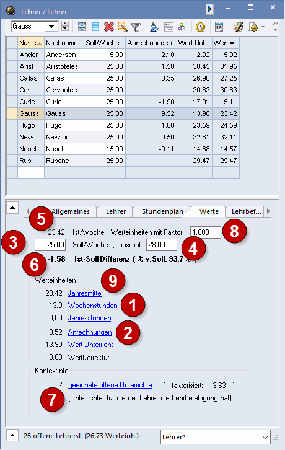Screen dimensions: 285x450
Task: Click the settings gear page icon
Action: [253, 27]
